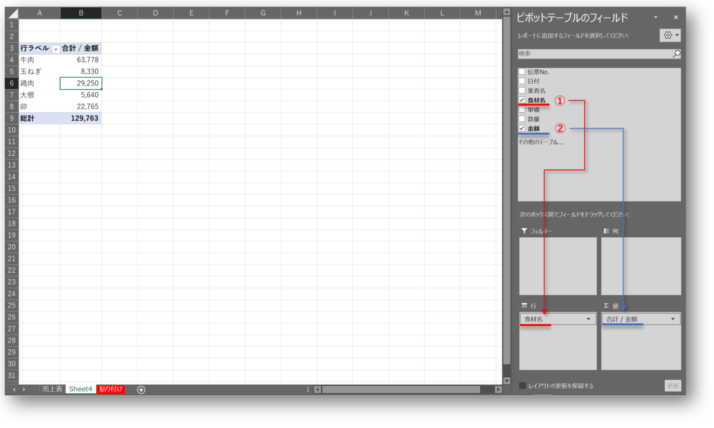This screenshot has width=714, height=428.
Task: Click the sheet tab splitter handle
Action: [x=308, y=389]
